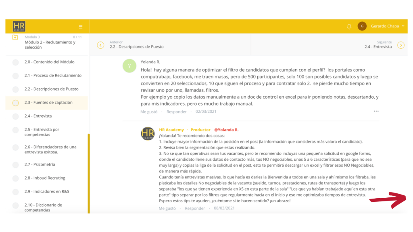413x232 pixels.
Task: Click the @Yolanda R. mention
Action: pos(226,130)
